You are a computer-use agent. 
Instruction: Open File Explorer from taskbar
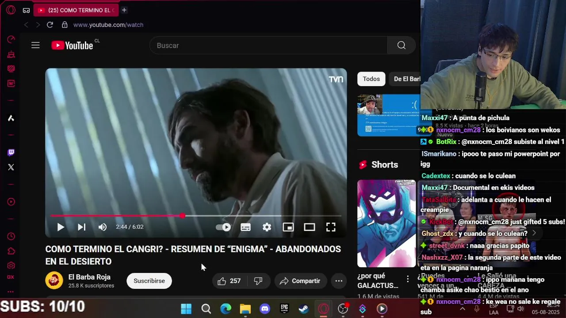point(245,309)
